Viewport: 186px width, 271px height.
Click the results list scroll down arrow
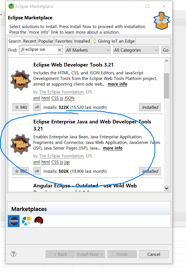click(x=166, y=188)
